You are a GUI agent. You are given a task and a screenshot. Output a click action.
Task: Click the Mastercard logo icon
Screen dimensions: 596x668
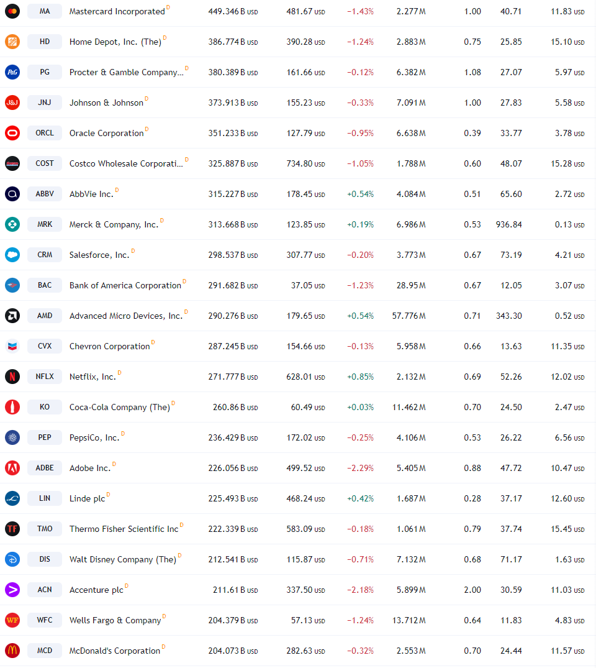[x=12, y=11]
